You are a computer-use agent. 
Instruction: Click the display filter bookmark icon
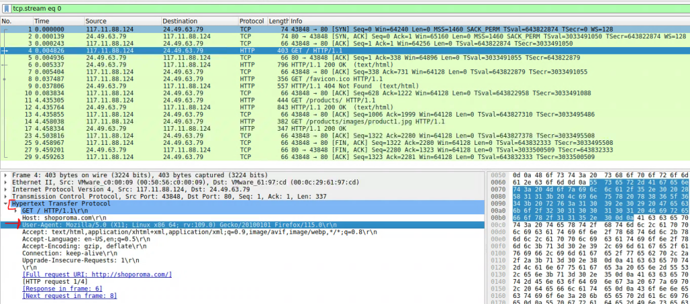[x=6, y=8]
